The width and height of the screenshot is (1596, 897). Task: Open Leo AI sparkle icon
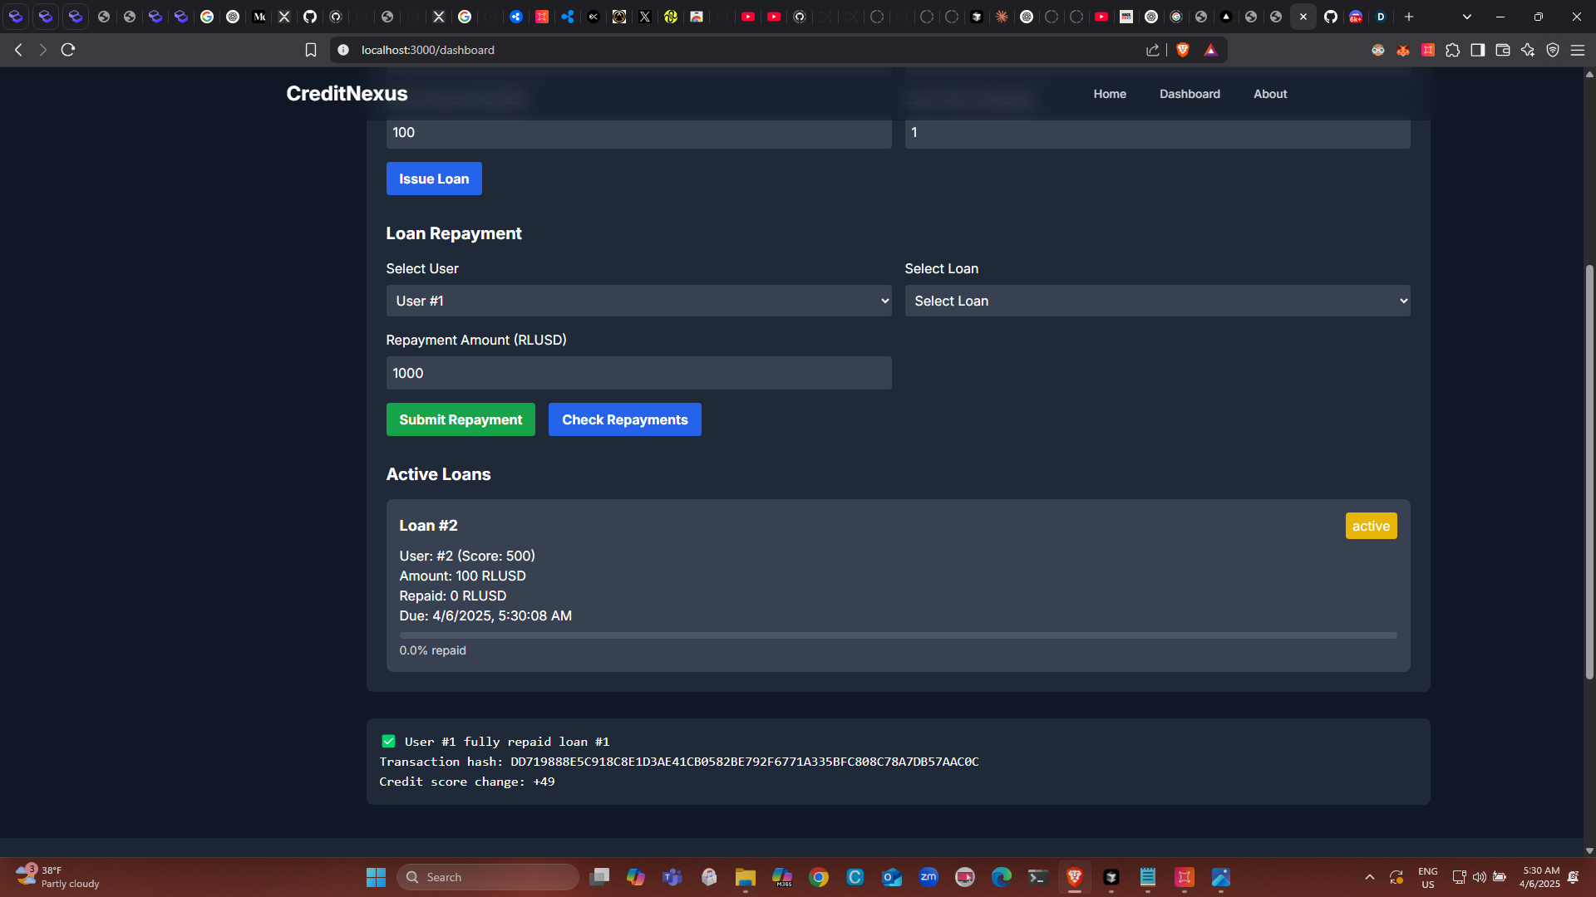coord(1527,50)
